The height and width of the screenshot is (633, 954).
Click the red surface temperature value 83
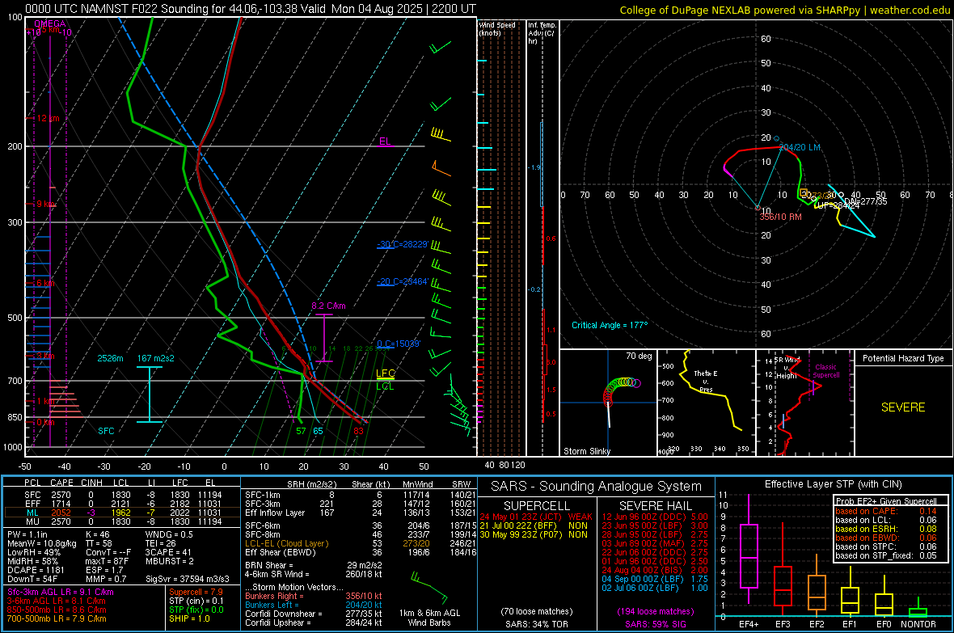[x=358, y=431]
